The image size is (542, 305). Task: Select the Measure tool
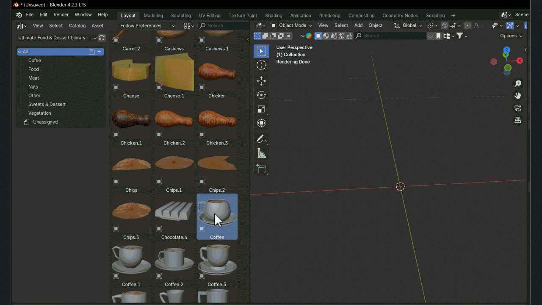click(x=261, y=154)
